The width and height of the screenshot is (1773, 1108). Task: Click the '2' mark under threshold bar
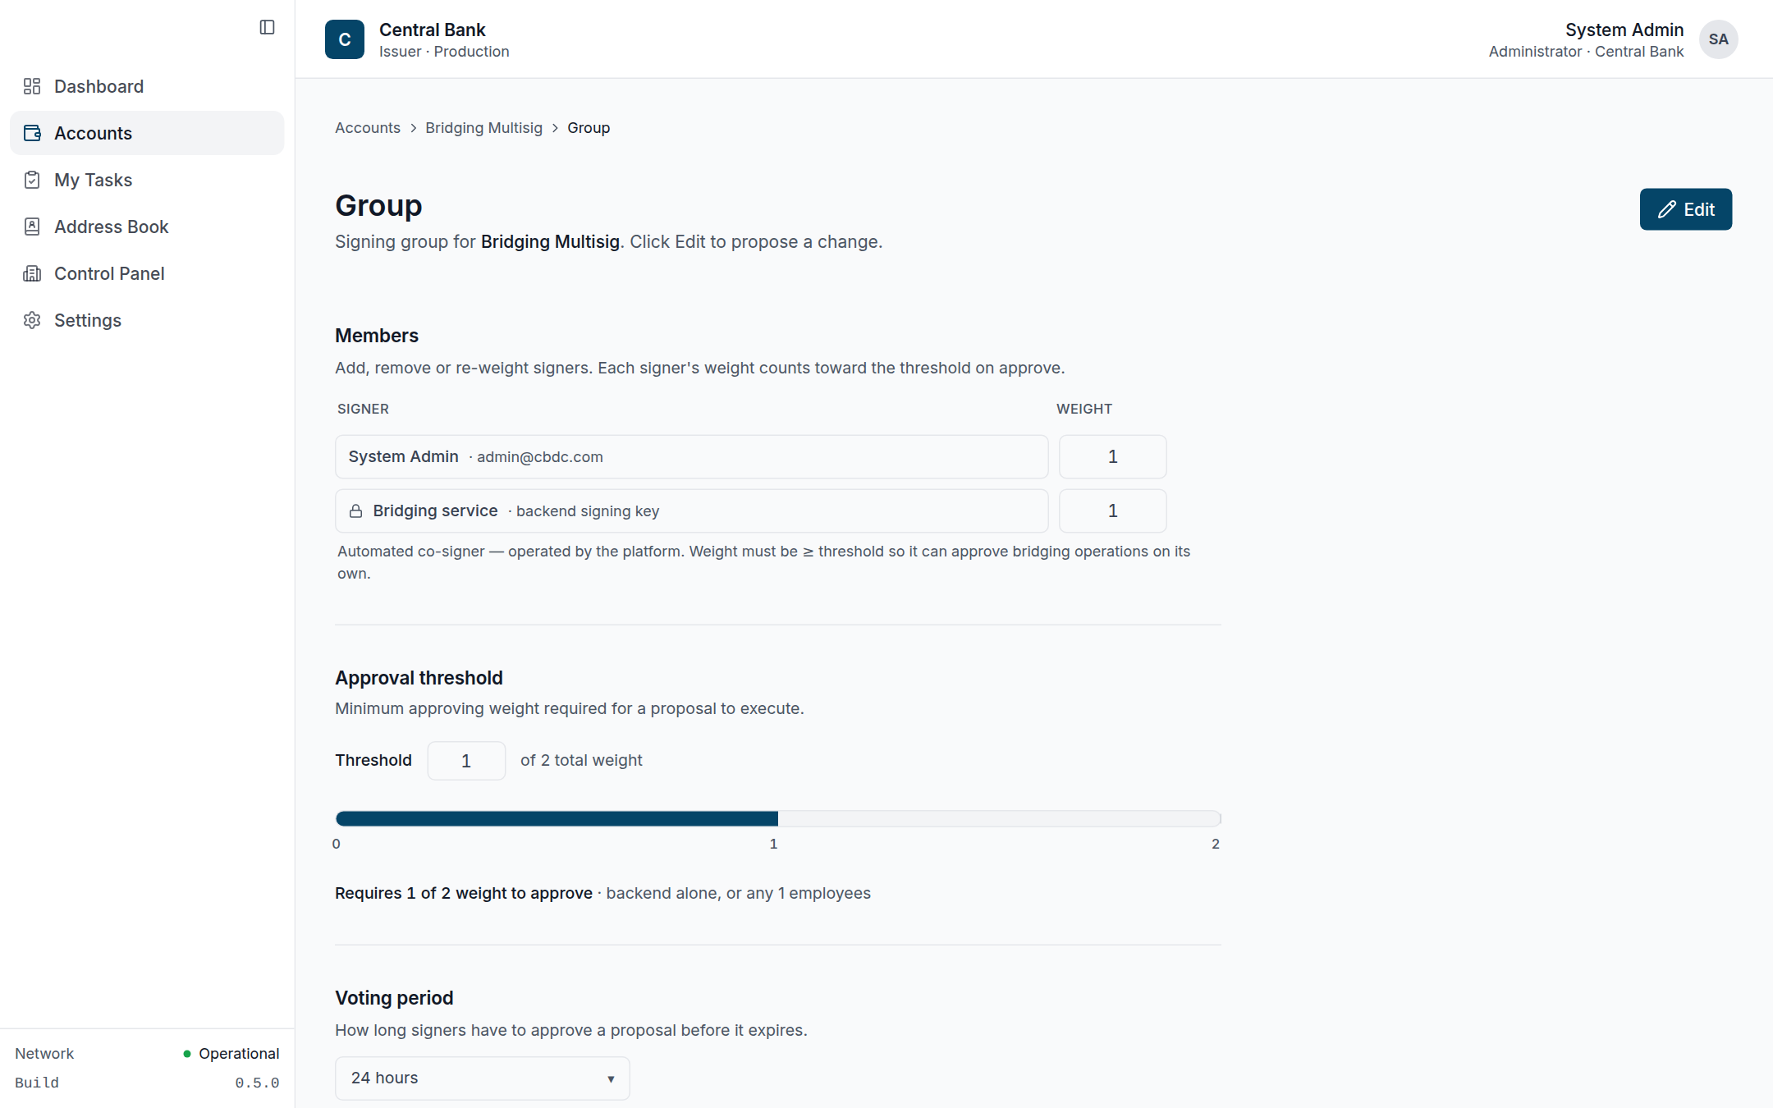click(1216, 844)
